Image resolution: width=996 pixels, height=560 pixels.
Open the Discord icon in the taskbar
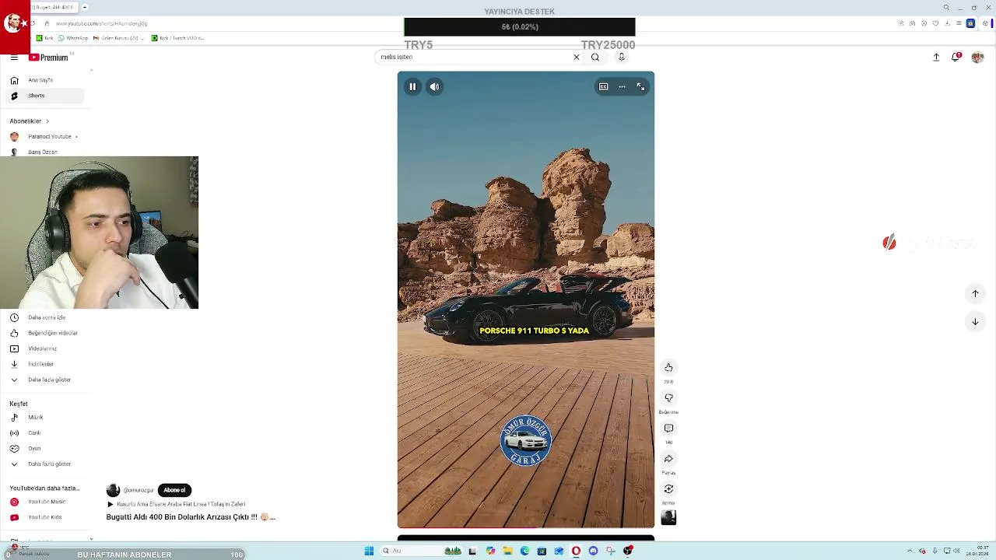tap(593, 551)
